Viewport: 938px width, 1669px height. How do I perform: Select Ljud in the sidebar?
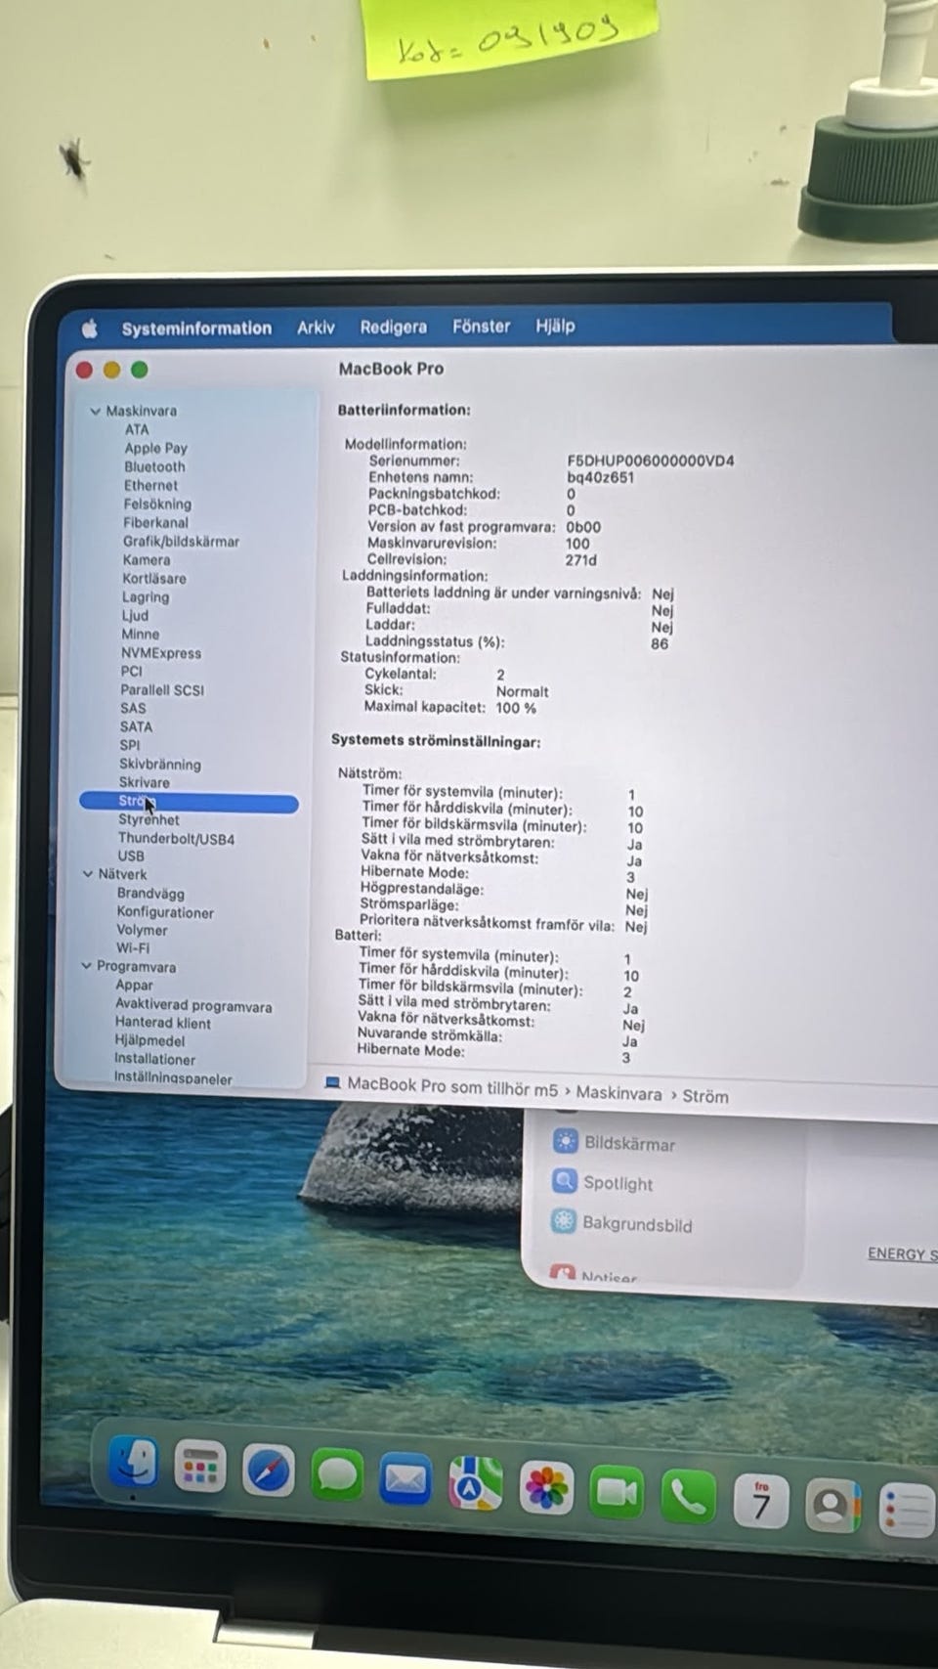tap(135, 615)
